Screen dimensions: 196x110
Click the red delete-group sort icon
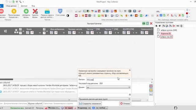(x=174, y=26)
